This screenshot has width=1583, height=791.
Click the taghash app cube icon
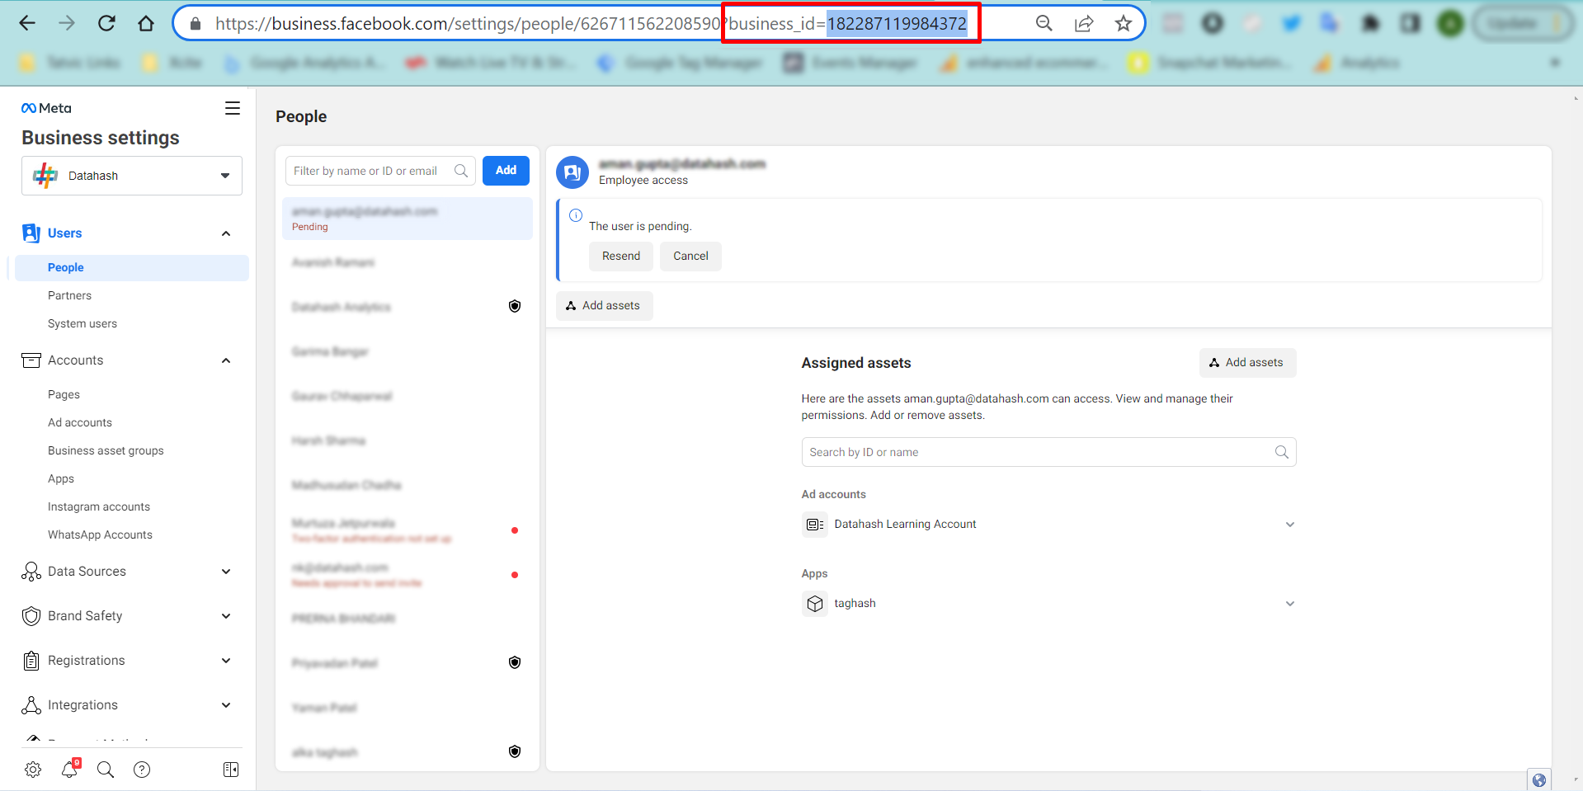click(815, 604)
